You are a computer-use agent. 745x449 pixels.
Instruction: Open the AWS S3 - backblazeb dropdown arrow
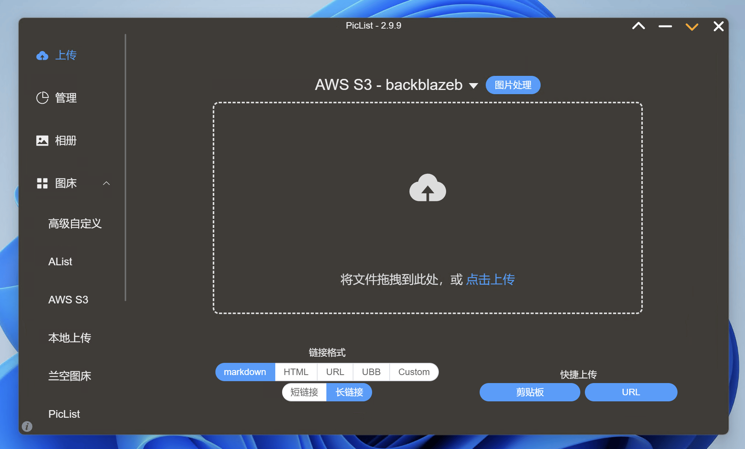[x=474, y=86]
